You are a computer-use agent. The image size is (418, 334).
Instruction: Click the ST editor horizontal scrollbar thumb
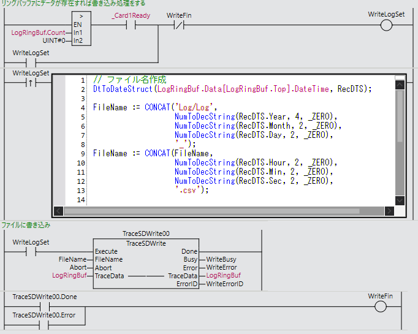221,211
